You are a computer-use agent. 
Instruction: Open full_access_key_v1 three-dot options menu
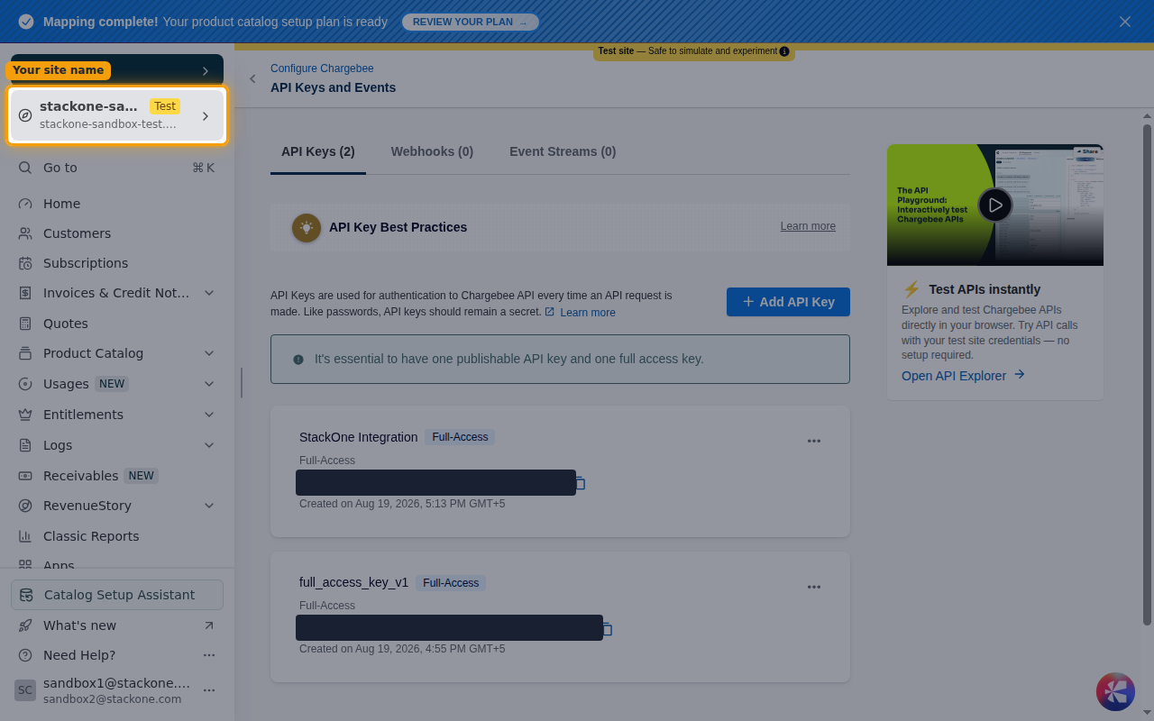[814, 587]
